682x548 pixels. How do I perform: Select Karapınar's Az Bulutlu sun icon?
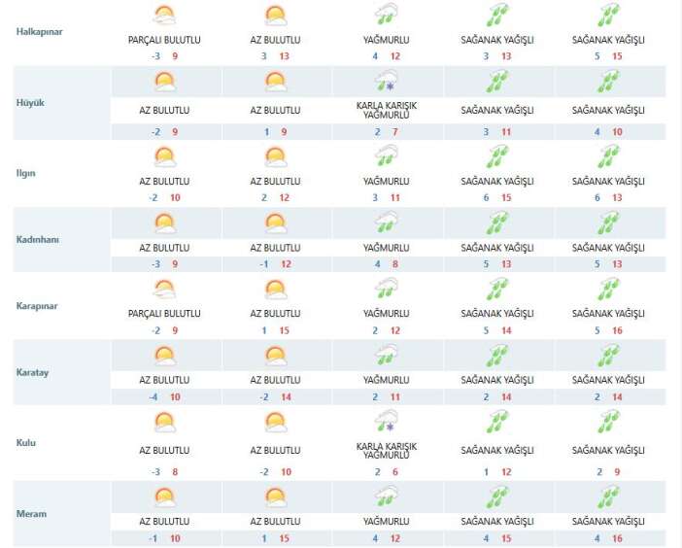(x=275, y=289)
